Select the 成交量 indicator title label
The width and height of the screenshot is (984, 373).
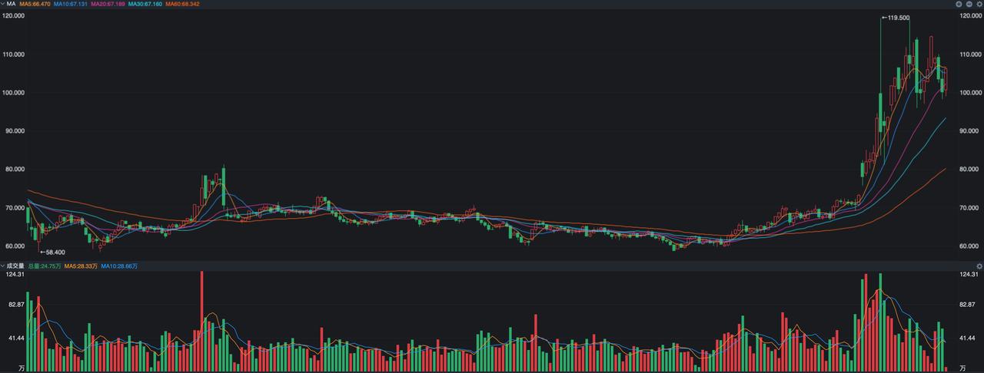(15, 266)
